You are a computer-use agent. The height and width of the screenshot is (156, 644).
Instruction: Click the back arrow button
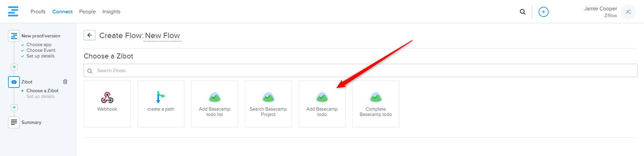[89, 35]
